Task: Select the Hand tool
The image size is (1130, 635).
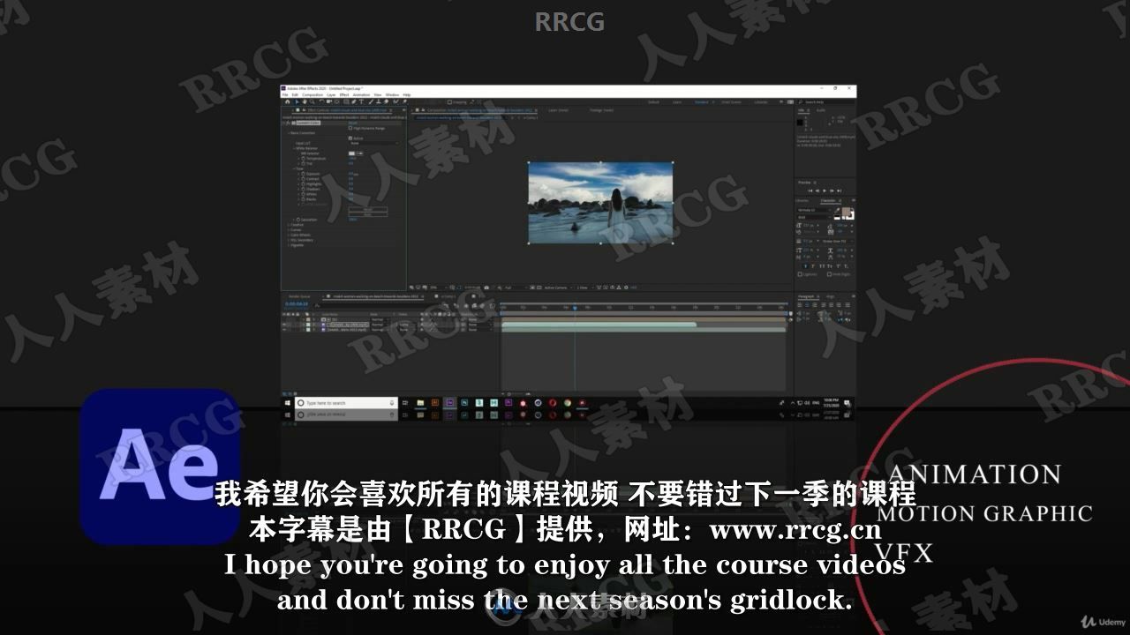Action: click(x=305, y=101)
